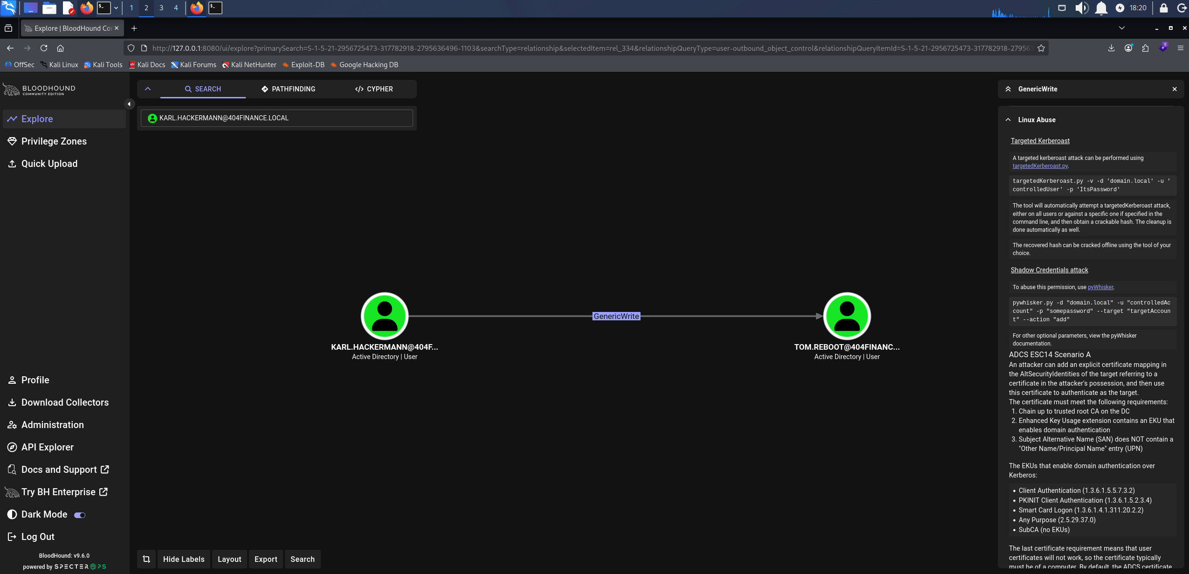
Task: Collapse the Linux Abuse section
Action: coord(1008,120)
